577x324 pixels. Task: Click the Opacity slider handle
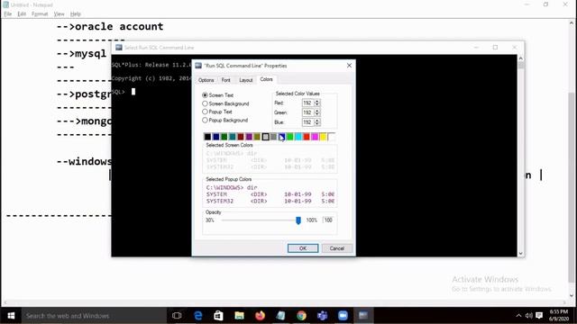tap(298, 220)
